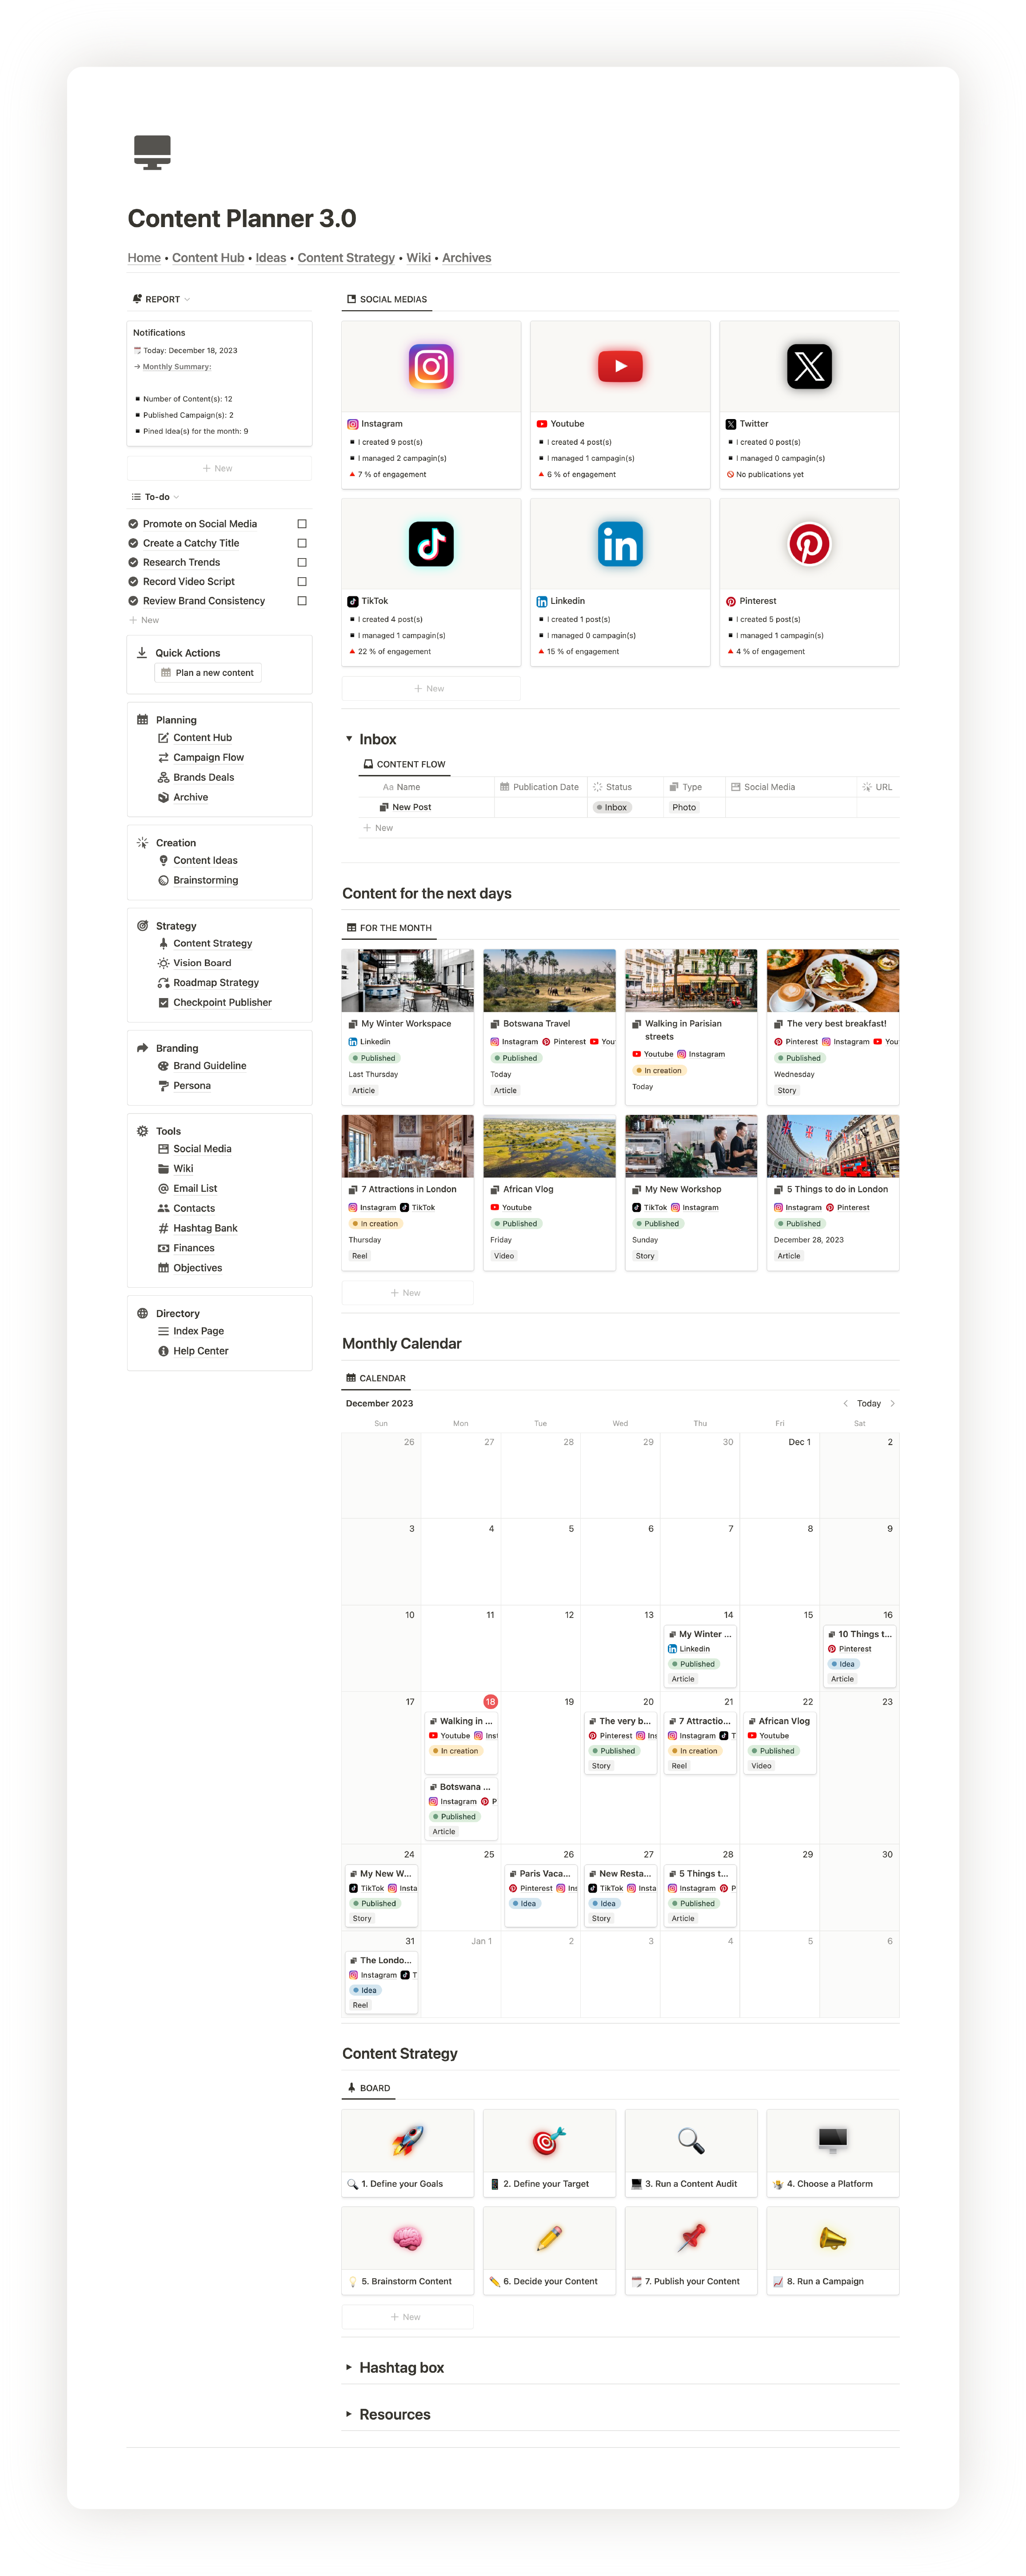
Task: Click the Help Center info icon
Action: [163, 1351]
